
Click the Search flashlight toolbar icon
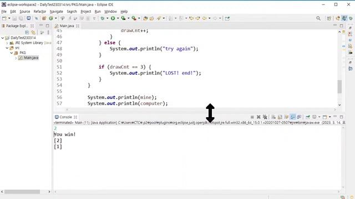click(x=159, y=18)
